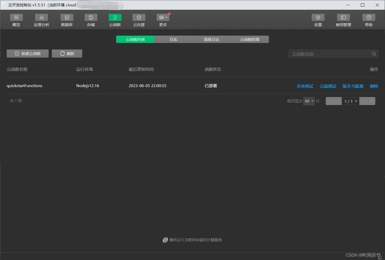Click the search magnifier icon
The height and width of the screenshot is (260, 385).
click(374, 54)
